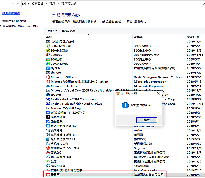Expand the chevron after 程序 in the breadcrumb
Viewport: 205px width, 178px height.
58,4
